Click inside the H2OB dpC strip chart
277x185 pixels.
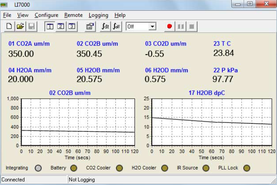[211, 122]
